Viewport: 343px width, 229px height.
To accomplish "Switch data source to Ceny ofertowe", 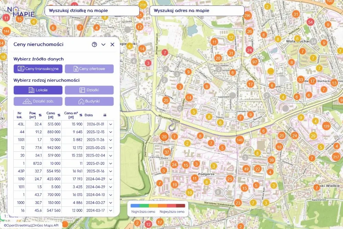I will 89,69.
